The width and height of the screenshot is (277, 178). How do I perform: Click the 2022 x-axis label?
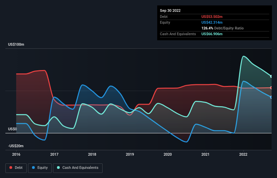(x=243, y=154)
